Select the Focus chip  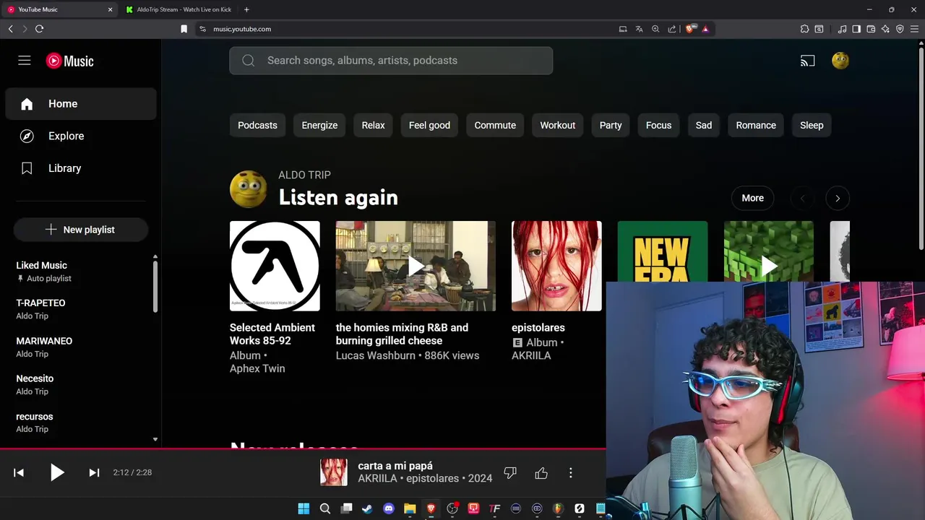pyautogui.click(x=658, y=125)
